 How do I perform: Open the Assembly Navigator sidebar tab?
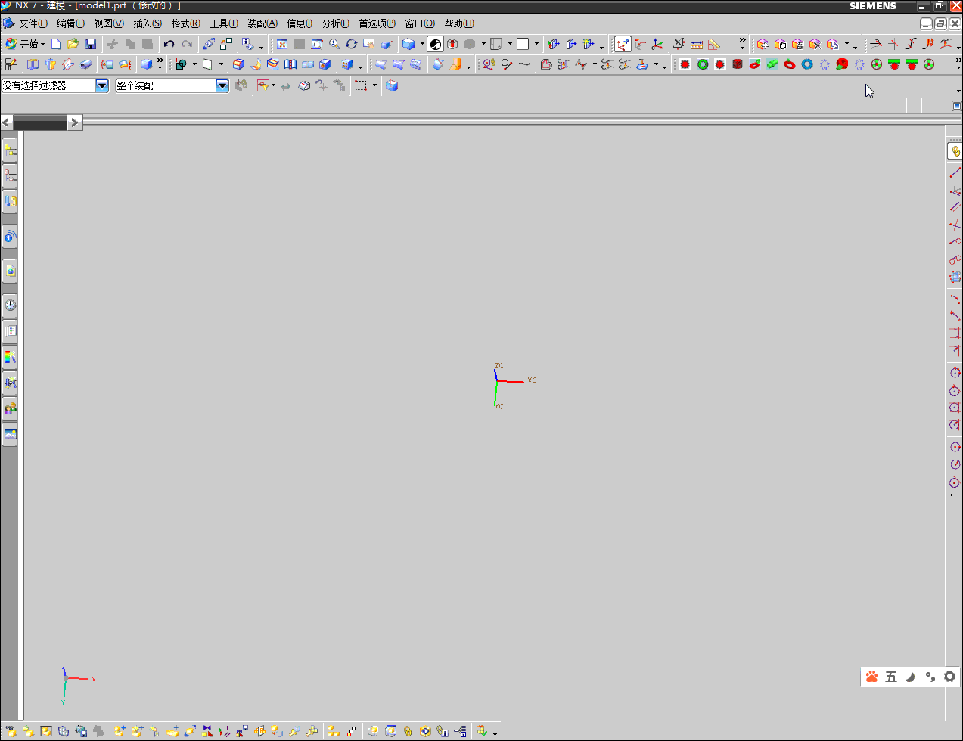(x=10, y=150)
